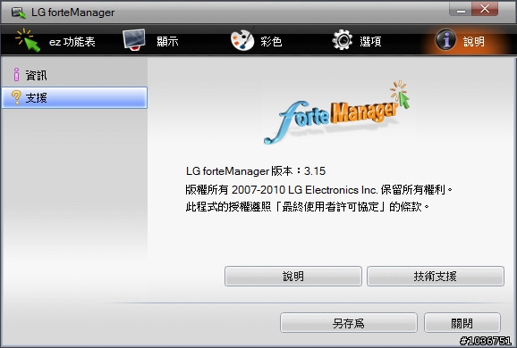
Task: Click the copyright line '版權所有 2007-2010 LG Electronics Inc.'
Action: click(x=282, y=190)
